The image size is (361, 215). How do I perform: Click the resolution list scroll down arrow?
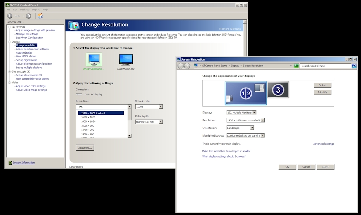[x=129, y=135]
